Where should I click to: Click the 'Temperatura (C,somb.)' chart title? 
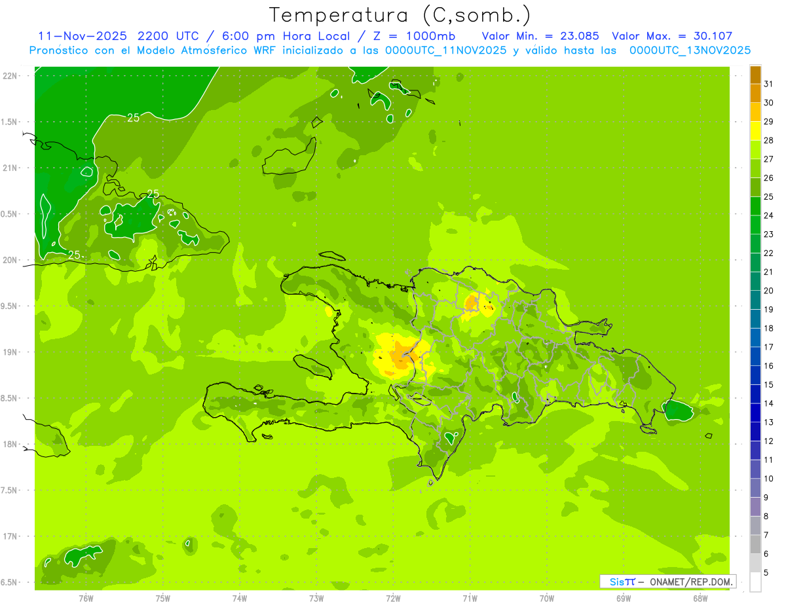tap(400, 14)
